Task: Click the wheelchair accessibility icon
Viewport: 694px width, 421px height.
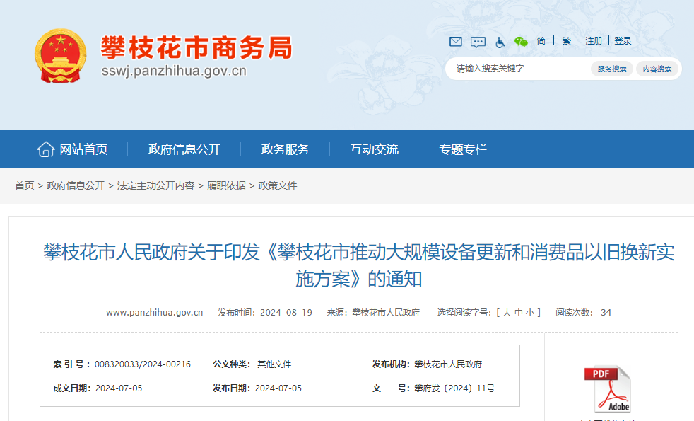Action: [x=500, y=42]
